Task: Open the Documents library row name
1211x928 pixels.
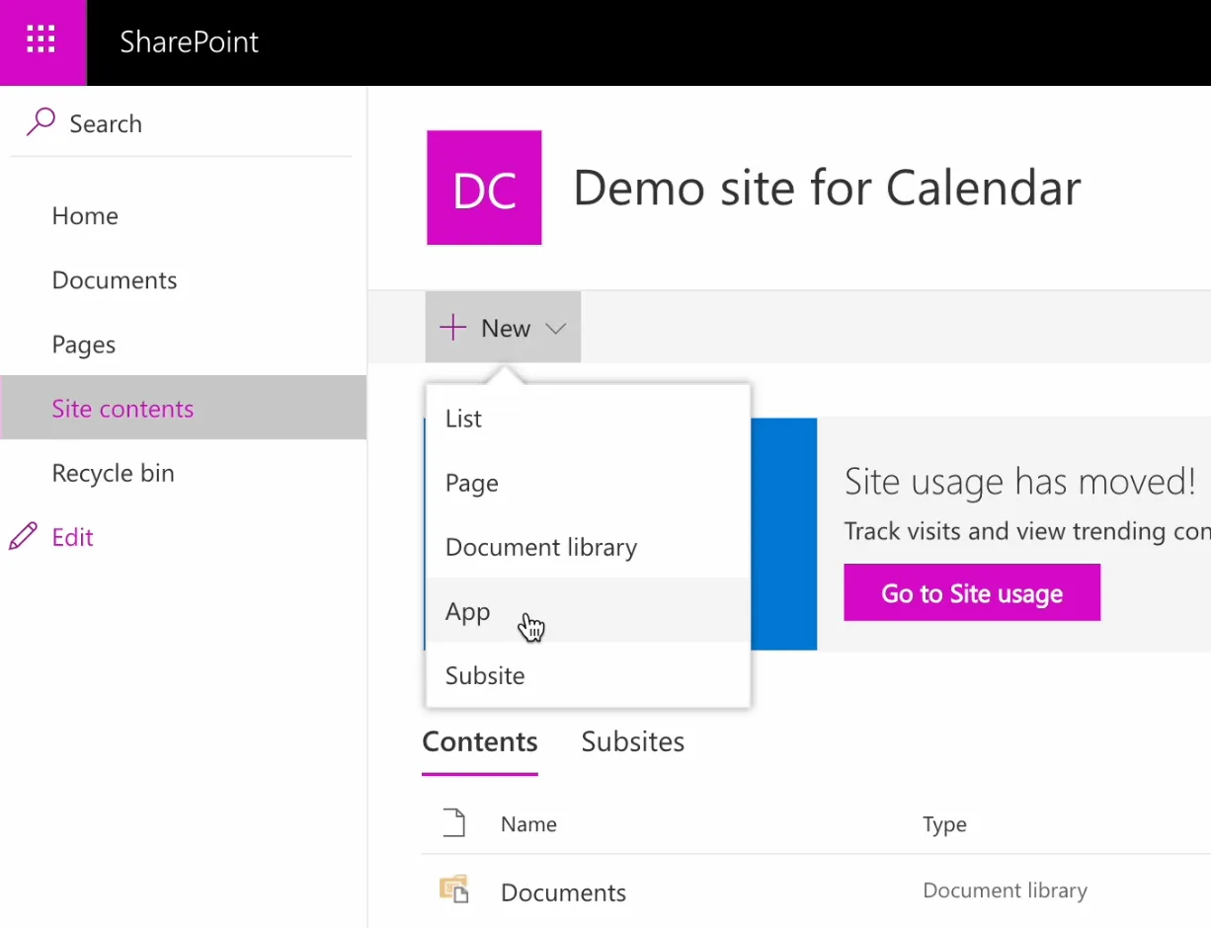Action: click(x=563, y=891)
